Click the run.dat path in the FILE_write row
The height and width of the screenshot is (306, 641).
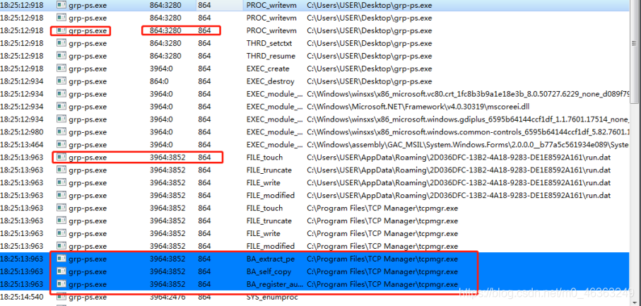pos(459,182)
